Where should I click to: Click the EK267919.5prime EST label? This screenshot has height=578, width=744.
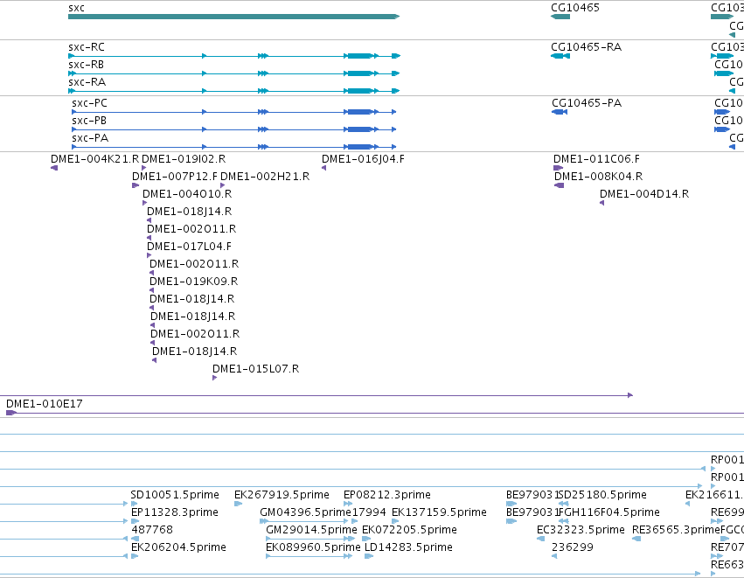pos(282,495)
